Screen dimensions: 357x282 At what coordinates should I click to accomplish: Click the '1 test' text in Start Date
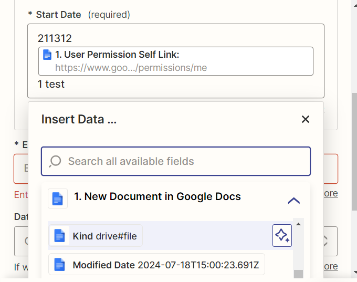click(51, 84)
